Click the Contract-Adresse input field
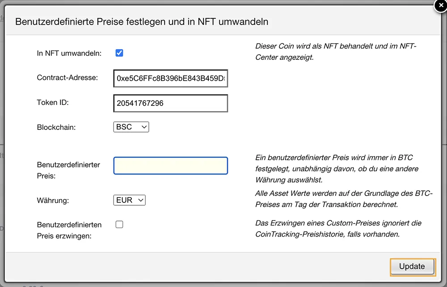447x287 pixels. click(x=170, y=78)
